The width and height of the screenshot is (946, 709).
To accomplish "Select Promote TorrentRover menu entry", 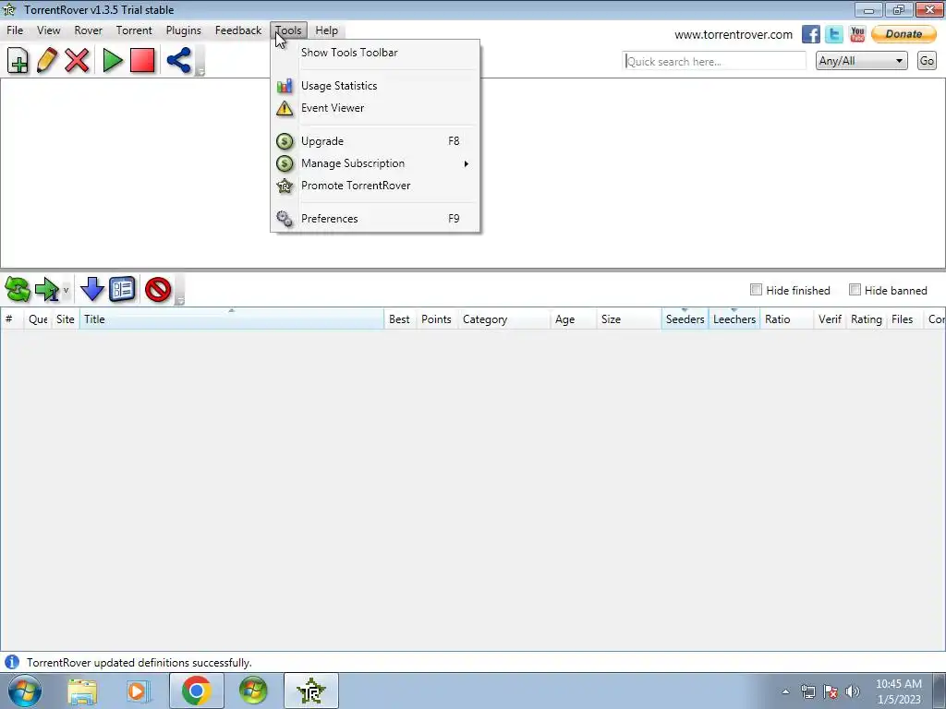I will [375, 186].
